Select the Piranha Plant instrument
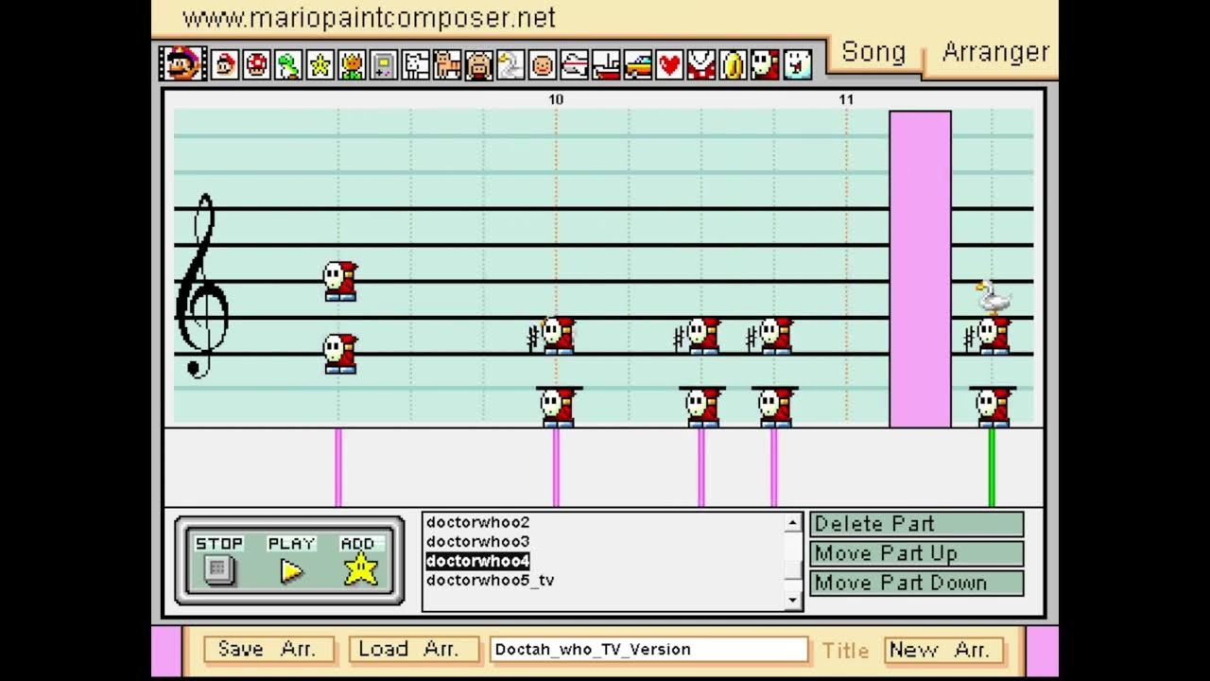 pyautogui.click(x=701, y=65)
